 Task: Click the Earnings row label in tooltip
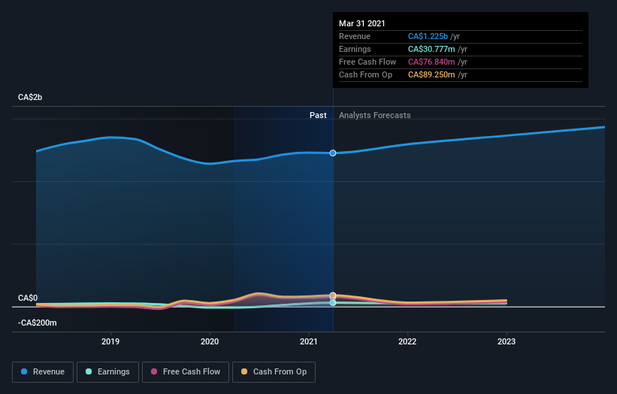[x=355, y=49]
